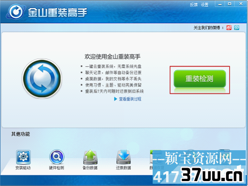The width and height of the screenshot is (248, 186).
Task: Click the 使用习惯、主题 bullet text
Action: pyautogui.click(x=113, y=85)
